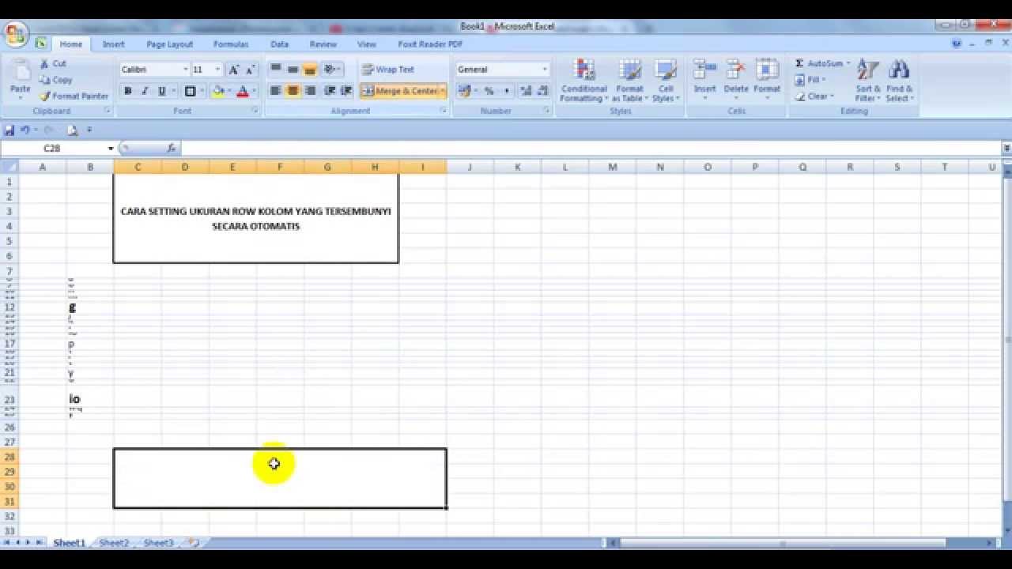Open Sheet2 worksheet
This screenshot has height=569, width=1012.
point(114,543)
